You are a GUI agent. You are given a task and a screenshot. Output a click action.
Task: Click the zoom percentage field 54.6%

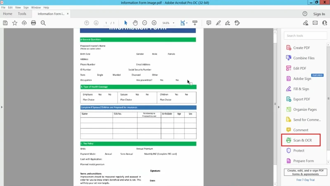click(166, 23)
